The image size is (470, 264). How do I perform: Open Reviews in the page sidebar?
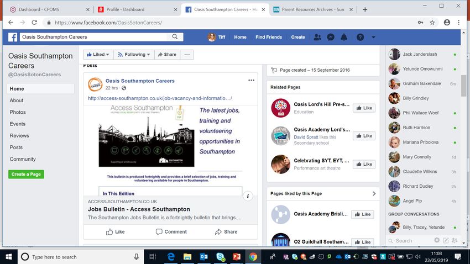[19, 136]
